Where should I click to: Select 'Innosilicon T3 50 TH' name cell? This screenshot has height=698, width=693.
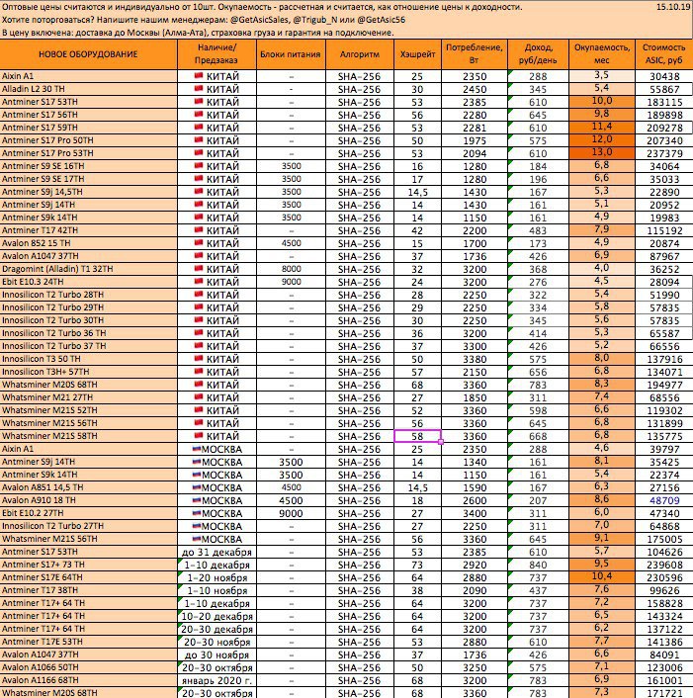(x=89, y=359)
